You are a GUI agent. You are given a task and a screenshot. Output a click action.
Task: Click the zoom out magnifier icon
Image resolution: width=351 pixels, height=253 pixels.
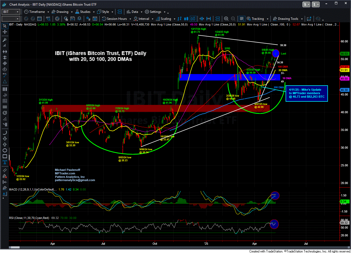(233, 19)
